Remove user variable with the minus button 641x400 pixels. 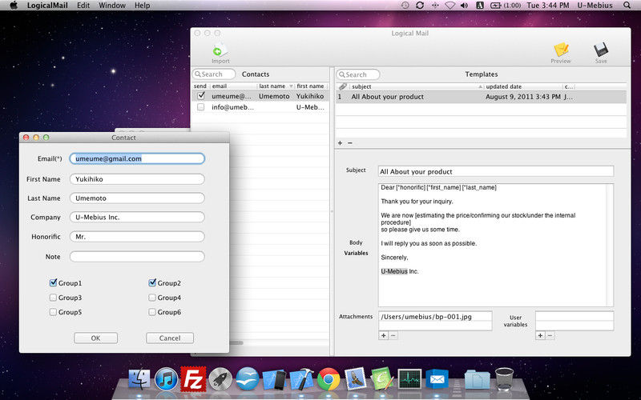pyautogui.click(x=550, y=335)
